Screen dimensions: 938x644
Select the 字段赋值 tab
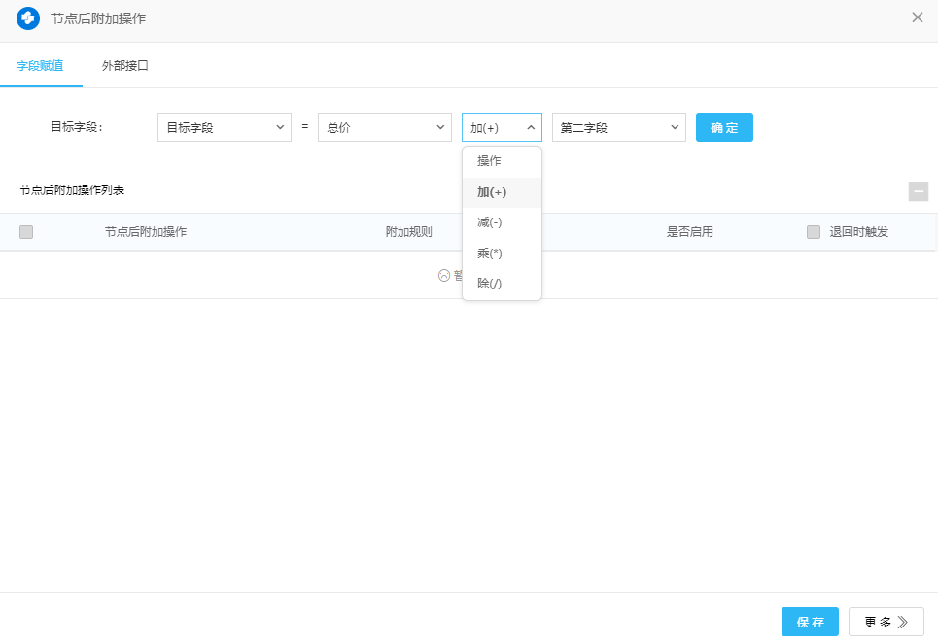[40, 66]
